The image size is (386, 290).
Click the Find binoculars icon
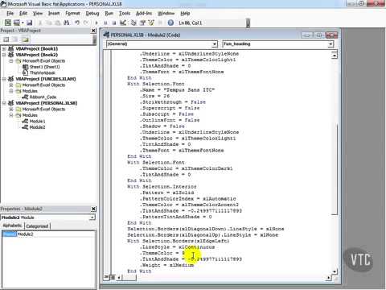tap(67, 23)
